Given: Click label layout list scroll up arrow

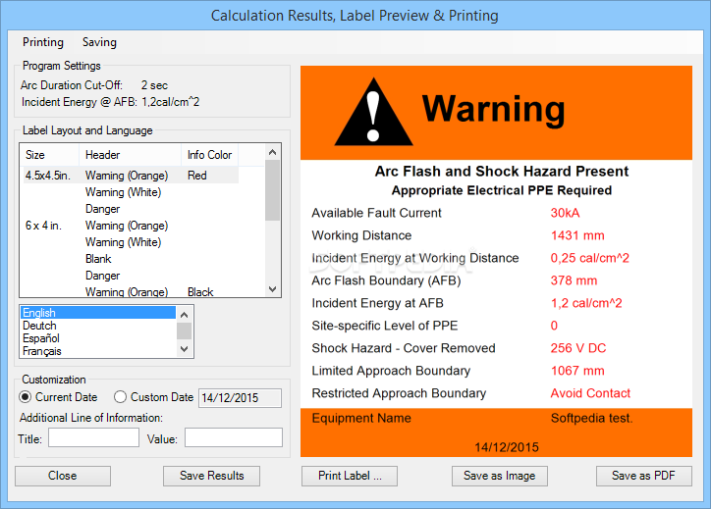Looking at the screenshot, I should click(273, 152).
